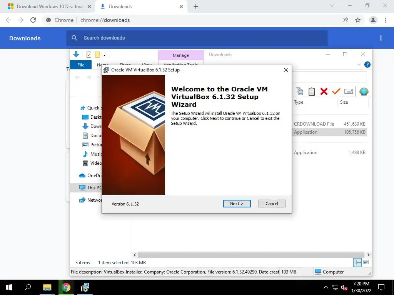Open Downloads folder in navigation pane
The width and height of the screenshot is (394, 295).
pyautogui.click(x=92, y=126)
